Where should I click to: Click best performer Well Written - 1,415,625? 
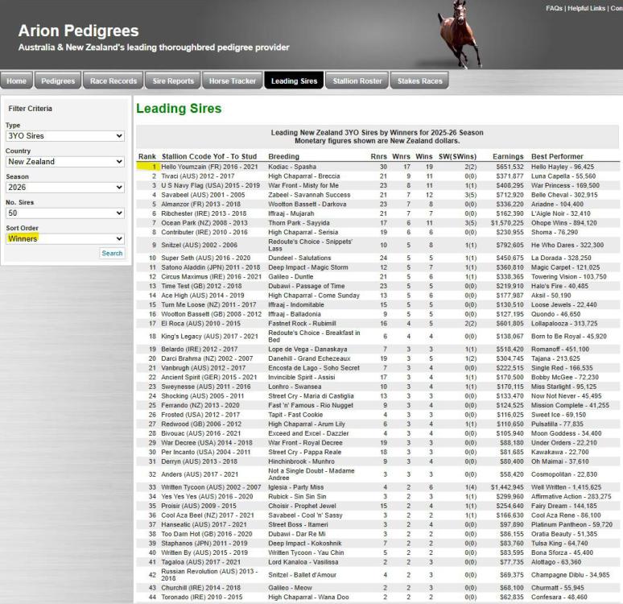(566, 487)
